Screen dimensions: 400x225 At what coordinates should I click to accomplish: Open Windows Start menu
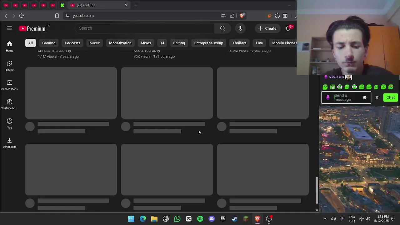point(131,219)
